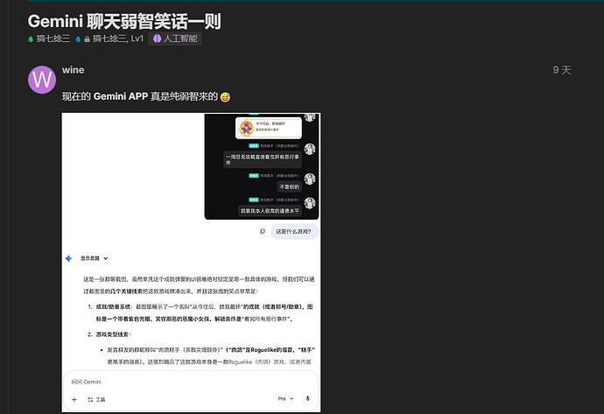
Task: Select the topic title Gemini 聊天弱智笑话一则
Action: coord(124,22)
